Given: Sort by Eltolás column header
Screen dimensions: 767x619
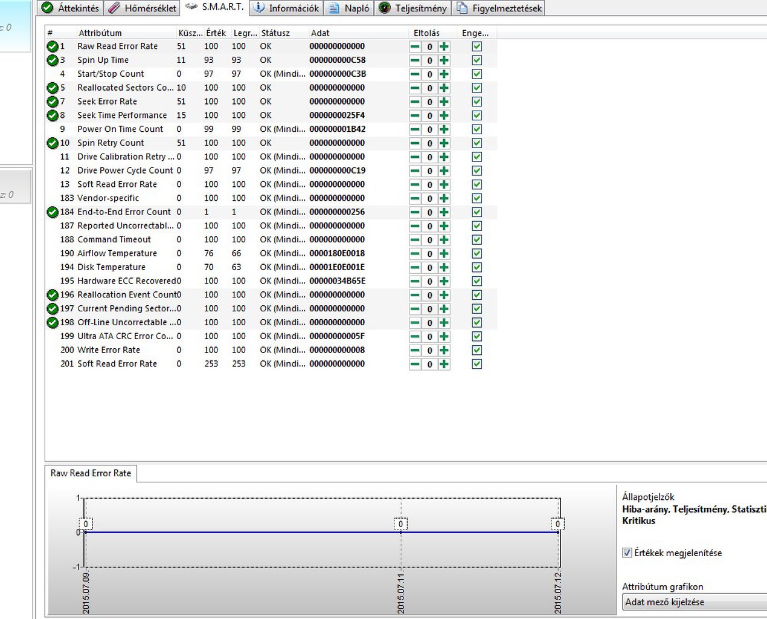Looking at the screenshot, I should pos(426,33).
